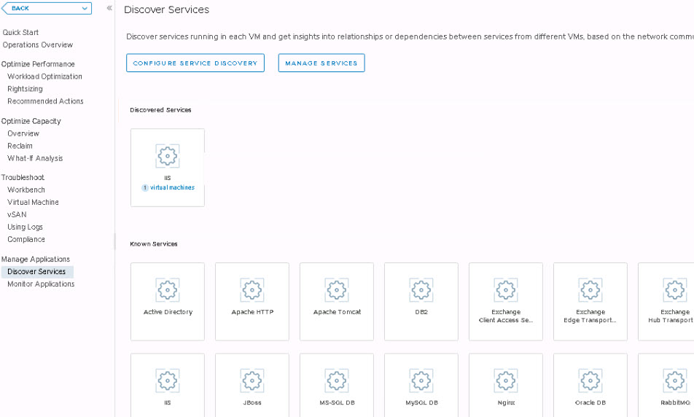Select the Apache HTTP service icon
This screenshot has height=417, width=694.
click(x=252, y=290)
